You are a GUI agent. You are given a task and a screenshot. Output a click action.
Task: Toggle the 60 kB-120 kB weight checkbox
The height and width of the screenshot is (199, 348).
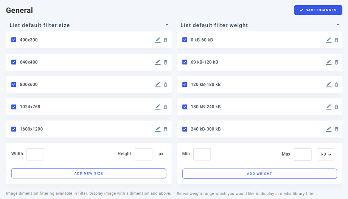click(185, 62)
